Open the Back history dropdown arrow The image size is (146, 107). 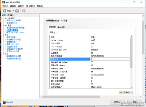coord(13,11)
